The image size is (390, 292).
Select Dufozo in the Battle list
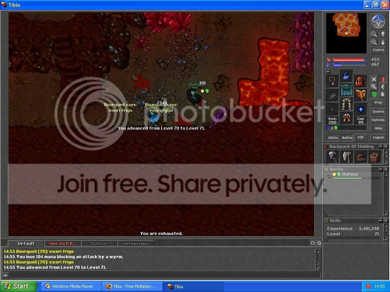point(353,175)
